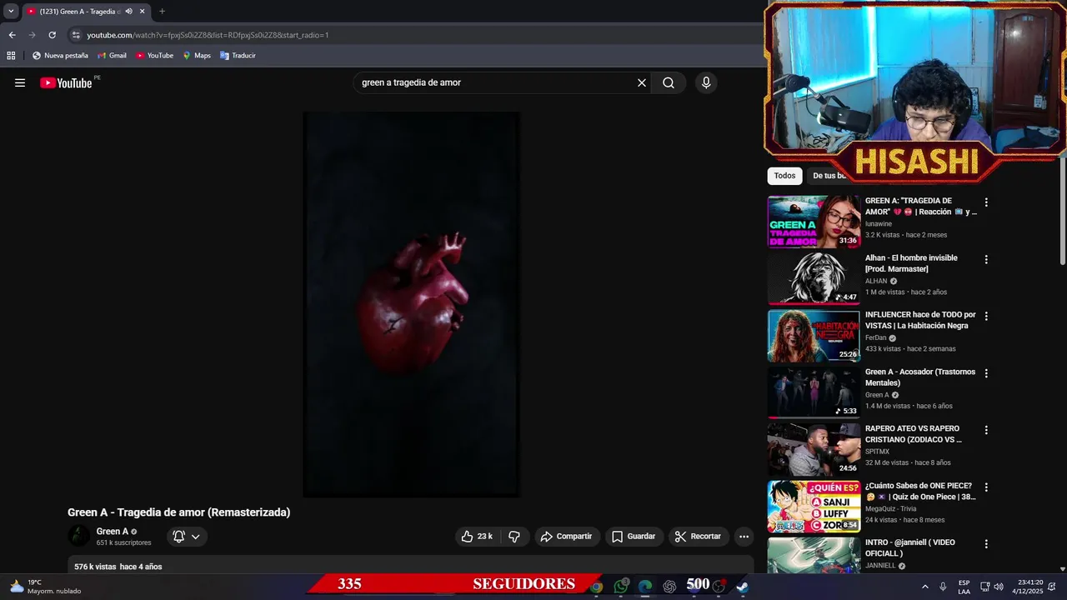
Task: Show hidden tray icons chevron
Action: pyautogui.click(x=924, y=587)
